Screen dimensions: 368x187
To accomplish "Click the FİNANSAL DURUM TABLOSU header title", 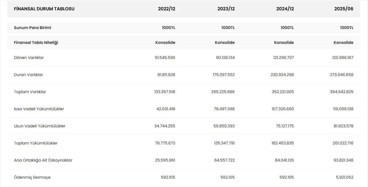I will pos(44,9).
